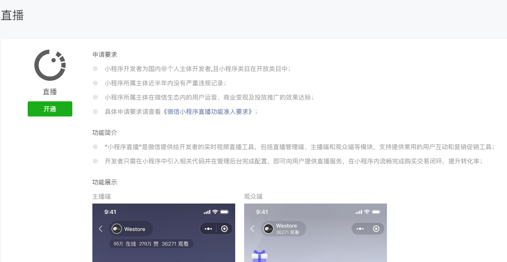Click the 直播 page title
This screenshot has height=262, width=507.
point(12,15)
